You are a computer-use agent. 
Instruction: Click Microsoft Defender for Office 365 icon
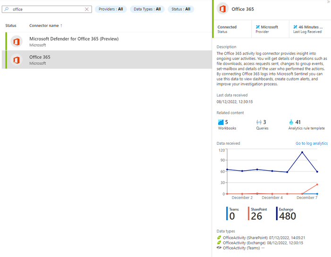(17, 41)
